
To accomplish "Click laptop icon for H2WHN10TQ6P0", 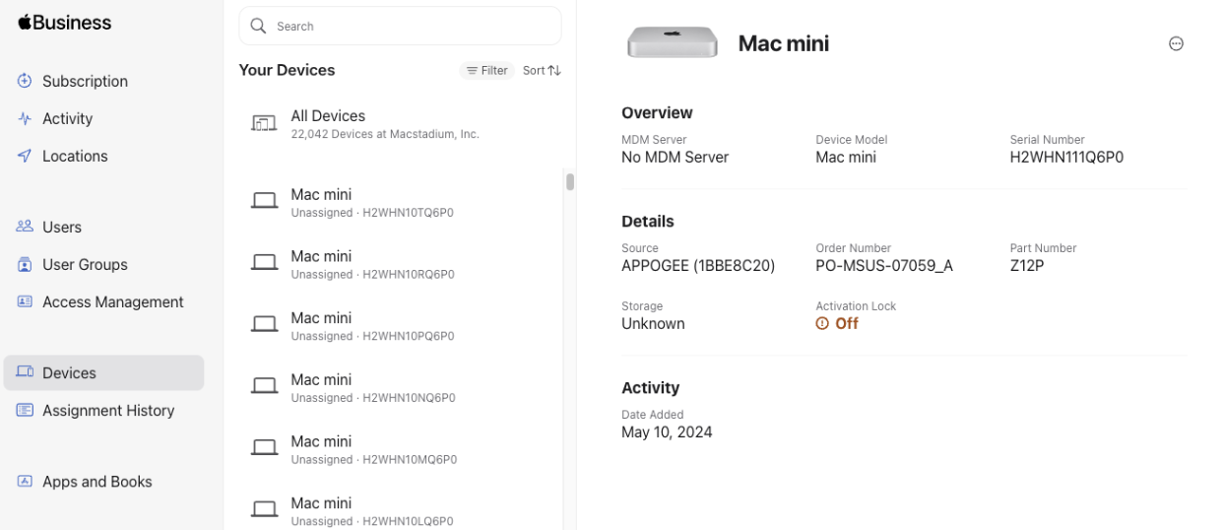I will pos(264,201).
